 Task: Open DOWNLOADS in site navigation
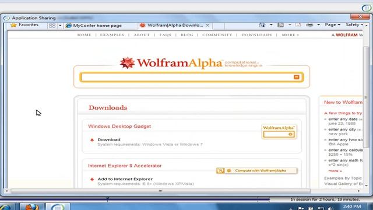(256, 35)
